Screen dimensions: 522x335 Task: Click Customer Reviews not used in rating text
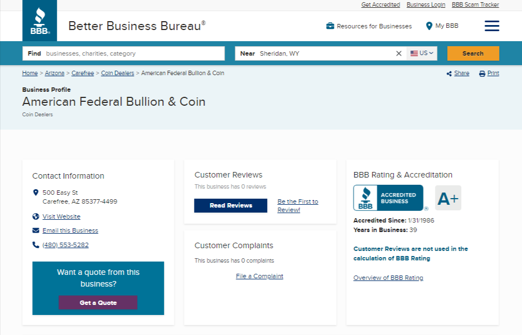pos(410,254)
